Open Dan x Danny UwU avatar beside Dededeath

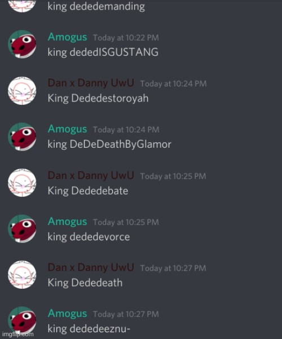22,275
